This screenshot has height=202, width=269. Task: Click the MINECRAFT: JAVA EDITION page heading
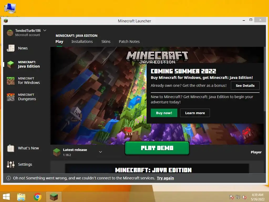tap(76, 36)
